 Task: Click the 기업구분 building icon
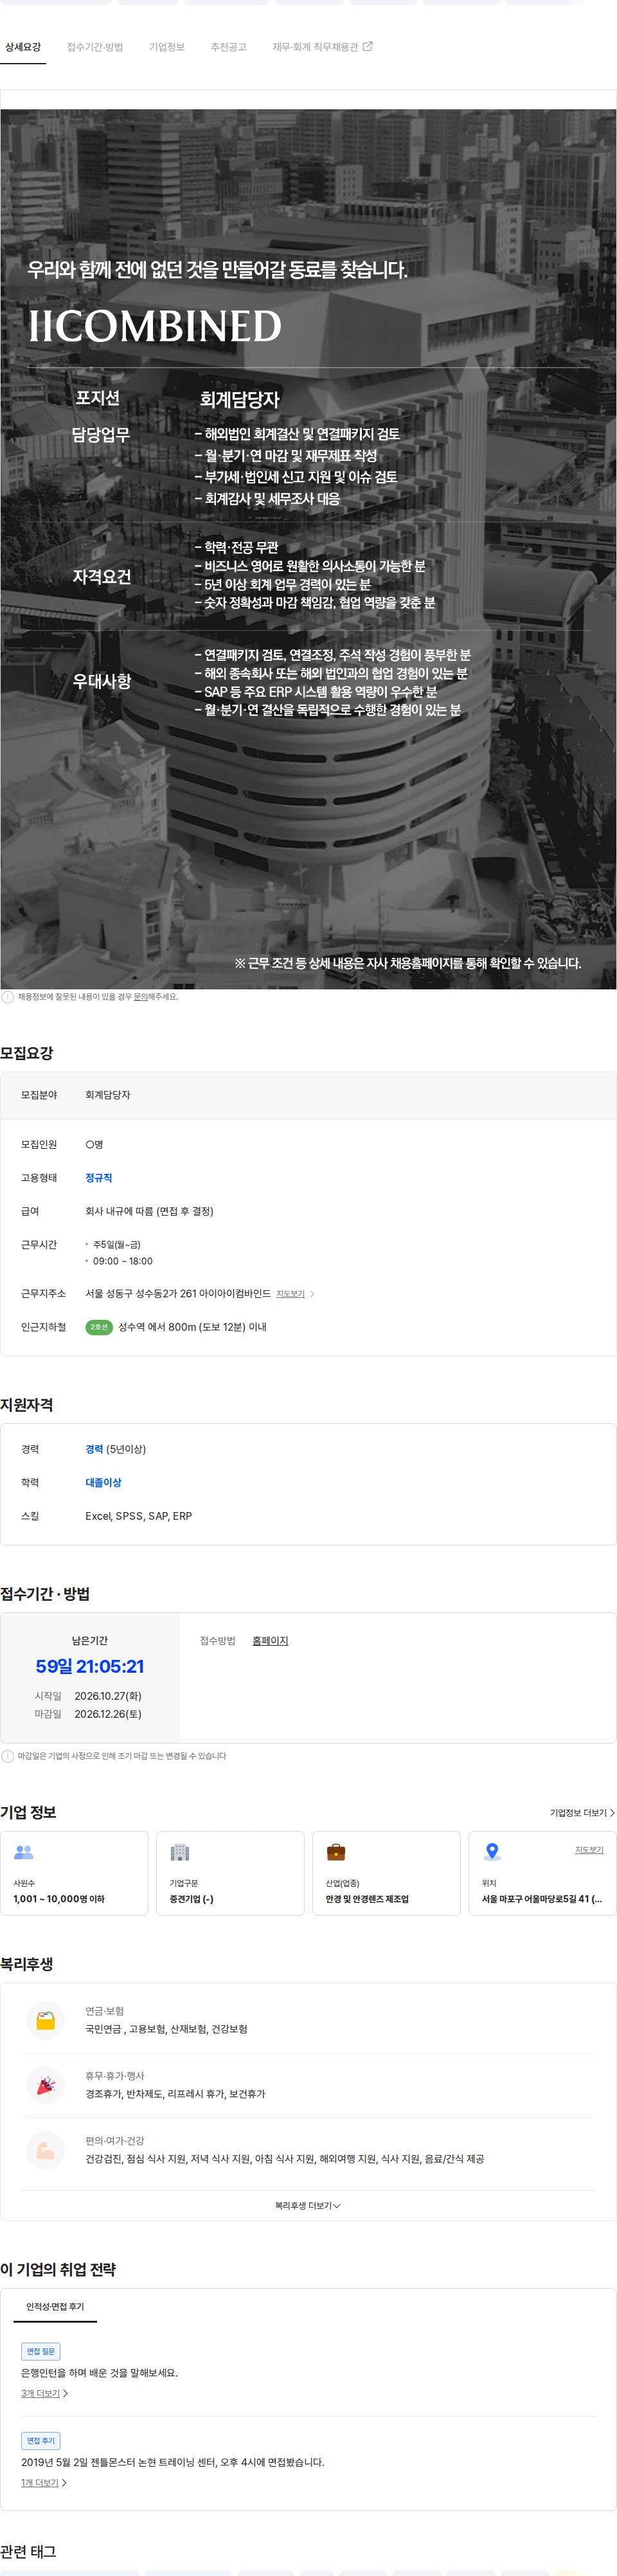[180, 1852]
